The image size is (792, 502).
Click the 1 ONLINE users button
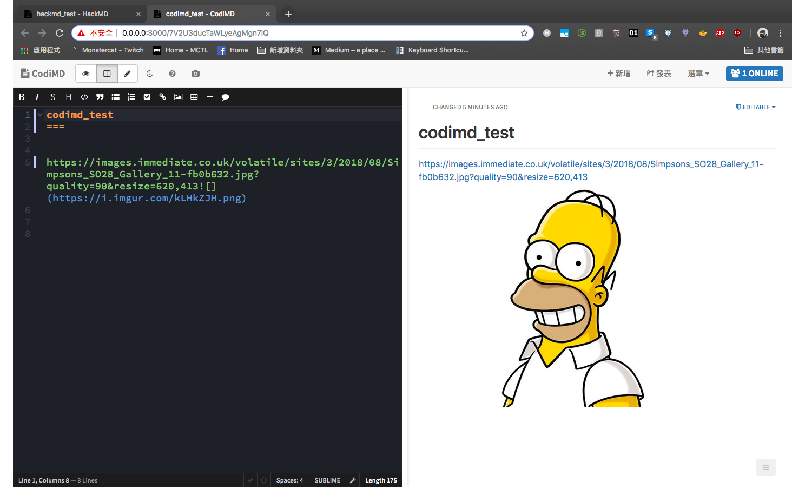coord(754,74)
